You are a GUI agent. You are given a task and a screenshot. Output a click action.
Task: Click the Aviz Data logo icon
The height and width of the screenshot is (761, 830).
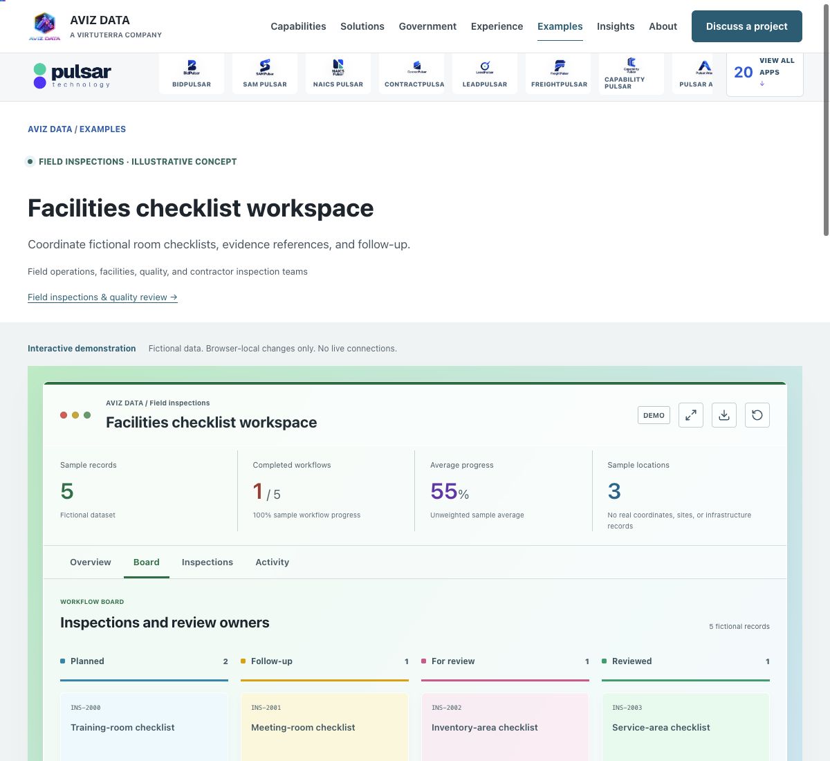tap(44, 26)
